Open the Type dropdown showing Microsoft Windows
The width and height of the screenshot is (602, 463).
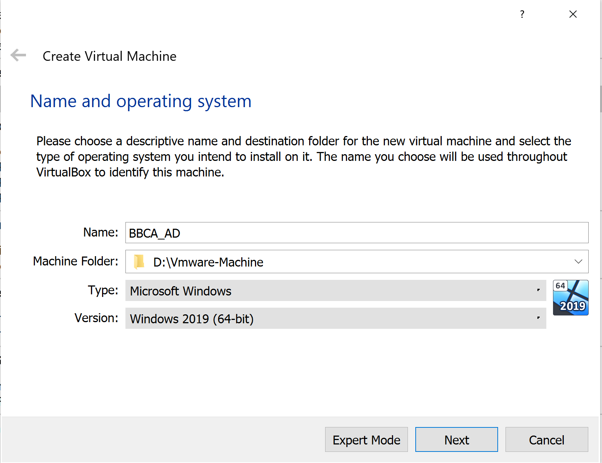tap(336, 291)
